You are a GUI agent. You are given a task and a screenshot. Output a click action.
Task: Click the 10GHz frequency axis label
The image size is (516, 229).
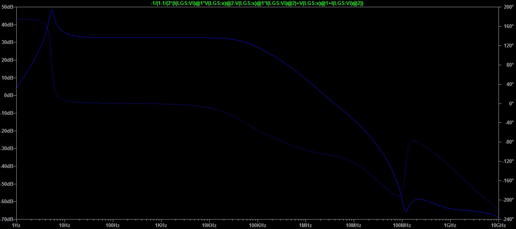pos(498,225)
